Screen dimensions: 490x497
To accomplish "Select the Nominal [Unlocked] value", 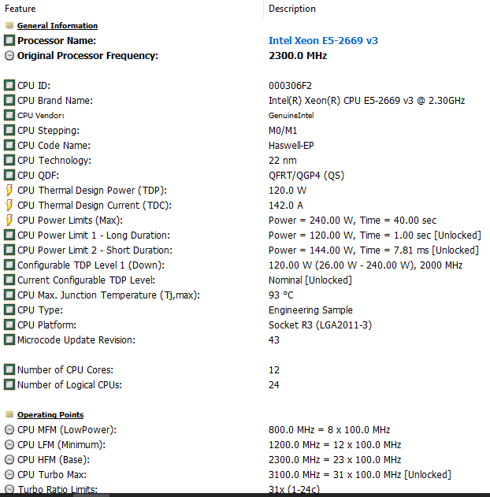I will click(310, 280).
